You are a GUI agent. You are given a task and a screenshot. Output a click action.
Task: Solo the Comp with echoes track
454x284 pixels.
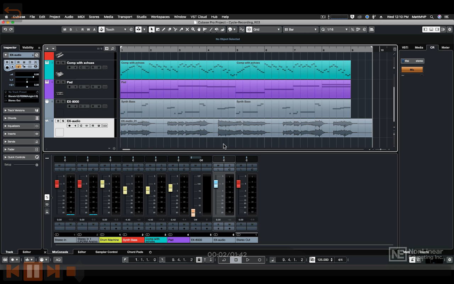[63, 63]
